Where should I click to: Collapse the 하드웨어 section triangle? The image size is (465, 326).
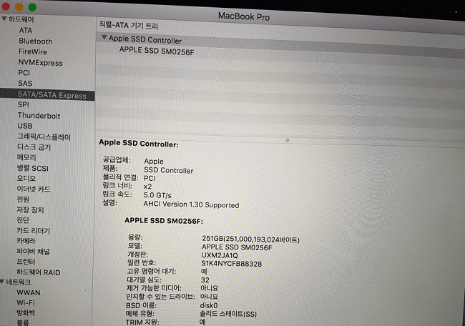point(4,18)
